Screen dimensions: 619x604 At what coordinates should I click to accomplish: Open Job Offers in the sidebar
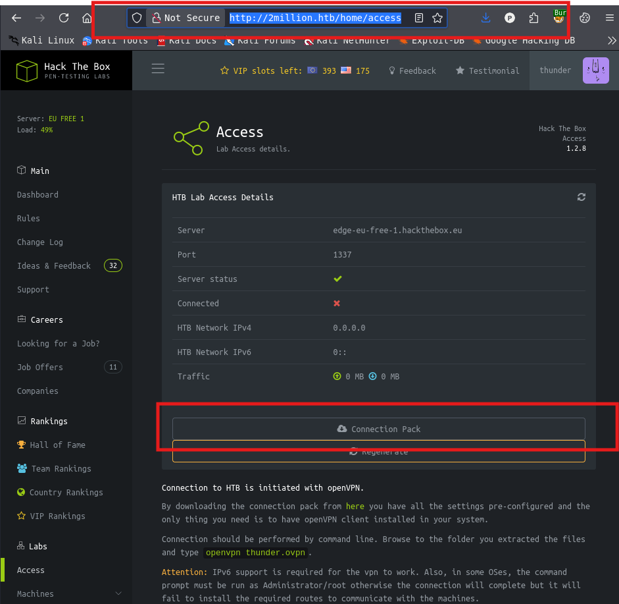tap(40, 368)
